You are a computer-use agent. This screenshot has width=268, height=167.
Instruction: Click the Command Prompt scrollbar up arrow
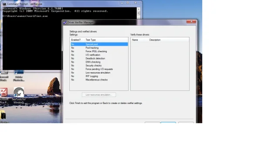pos(139,9)
